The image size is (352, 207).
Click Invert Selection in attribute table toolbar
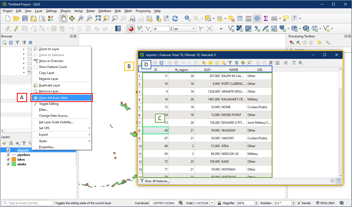coord(217,63)
